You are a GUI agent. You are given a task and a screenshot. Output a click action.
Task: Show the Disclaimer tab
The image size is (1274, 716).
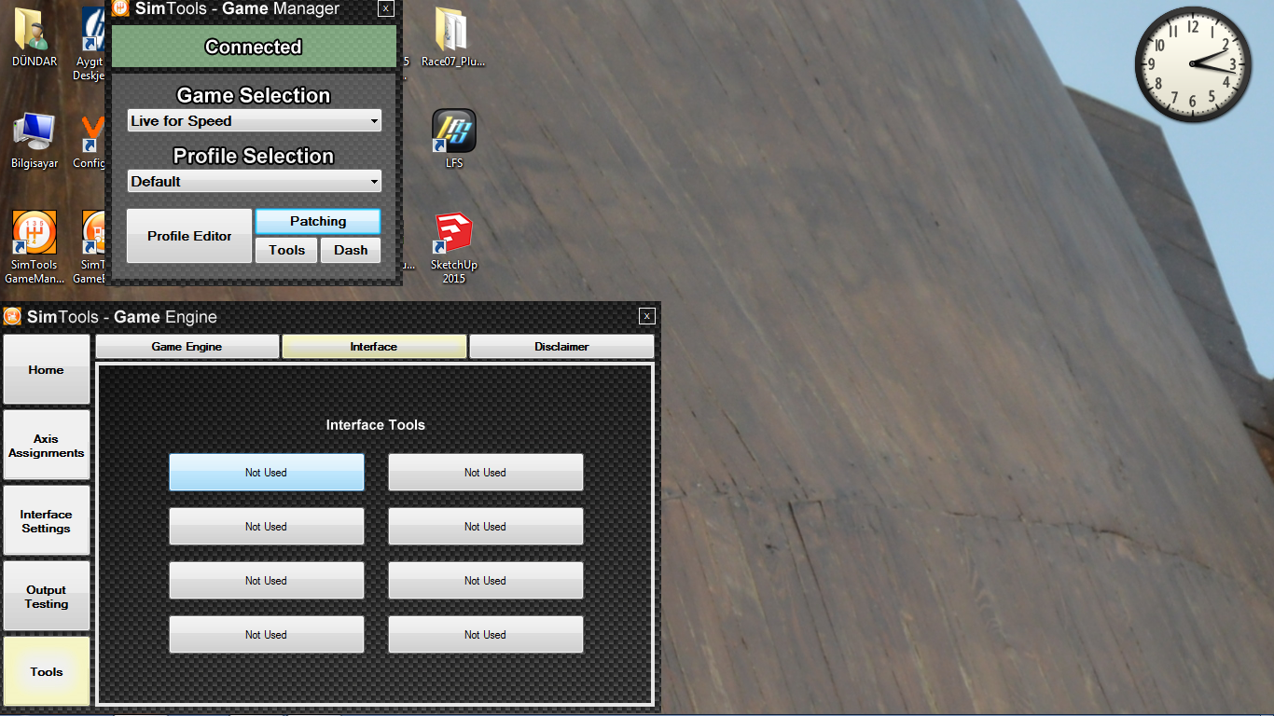point(561,346)
